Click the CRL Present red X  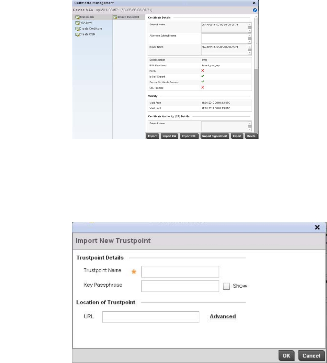[203, 87]
